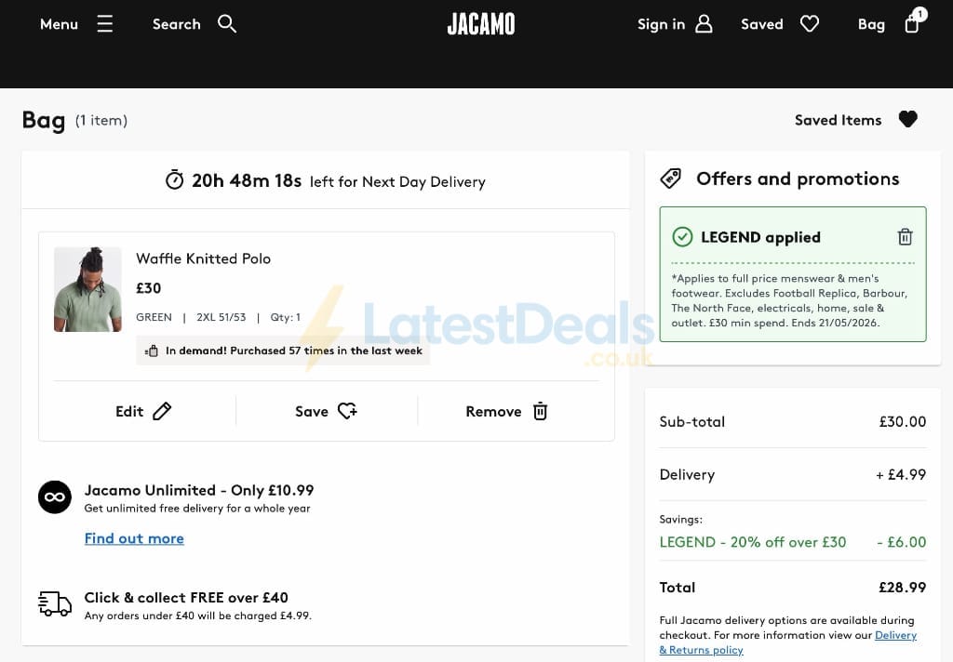Click the 20h 48m 18s countdown text
This screenshot has width=953, height=662.
(x=247, y=180)
